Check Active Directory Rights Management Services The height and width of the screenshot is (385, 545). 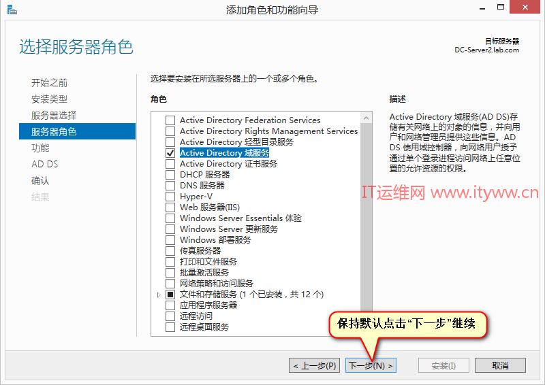click(x=170, y=131)
